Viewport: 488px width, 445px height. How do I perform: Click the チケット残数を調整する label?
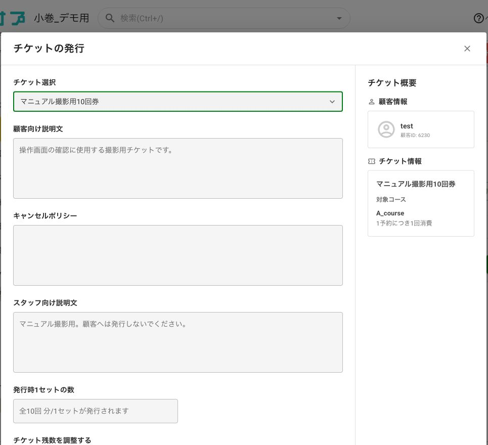point(52,440)
